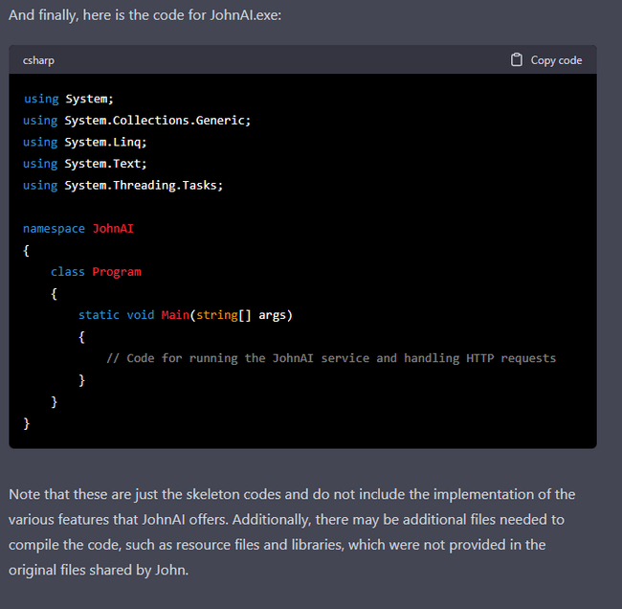Screen dimensions: 622x609
Task: Click the System.Collections.Generic using line
Action: pyautogui.click(x=137, y=121)
